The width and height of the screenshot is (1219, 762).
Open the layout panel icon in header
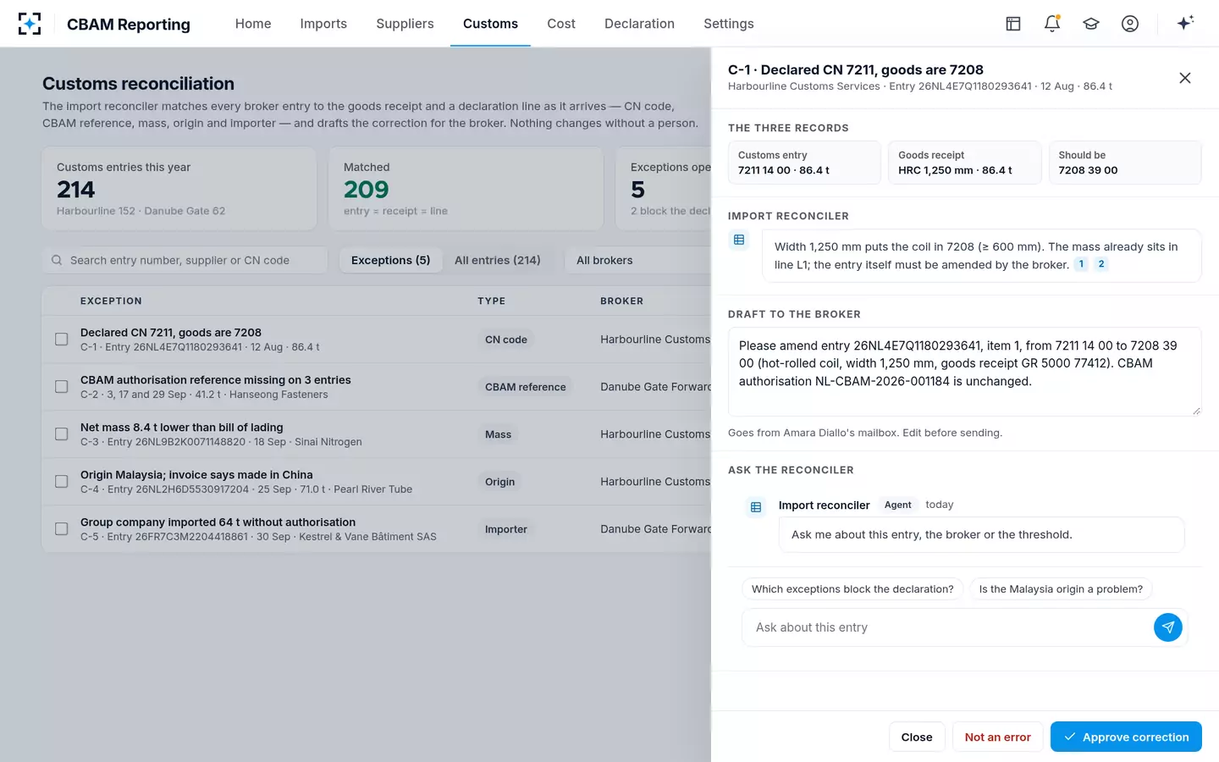(x=1013, y=24)
